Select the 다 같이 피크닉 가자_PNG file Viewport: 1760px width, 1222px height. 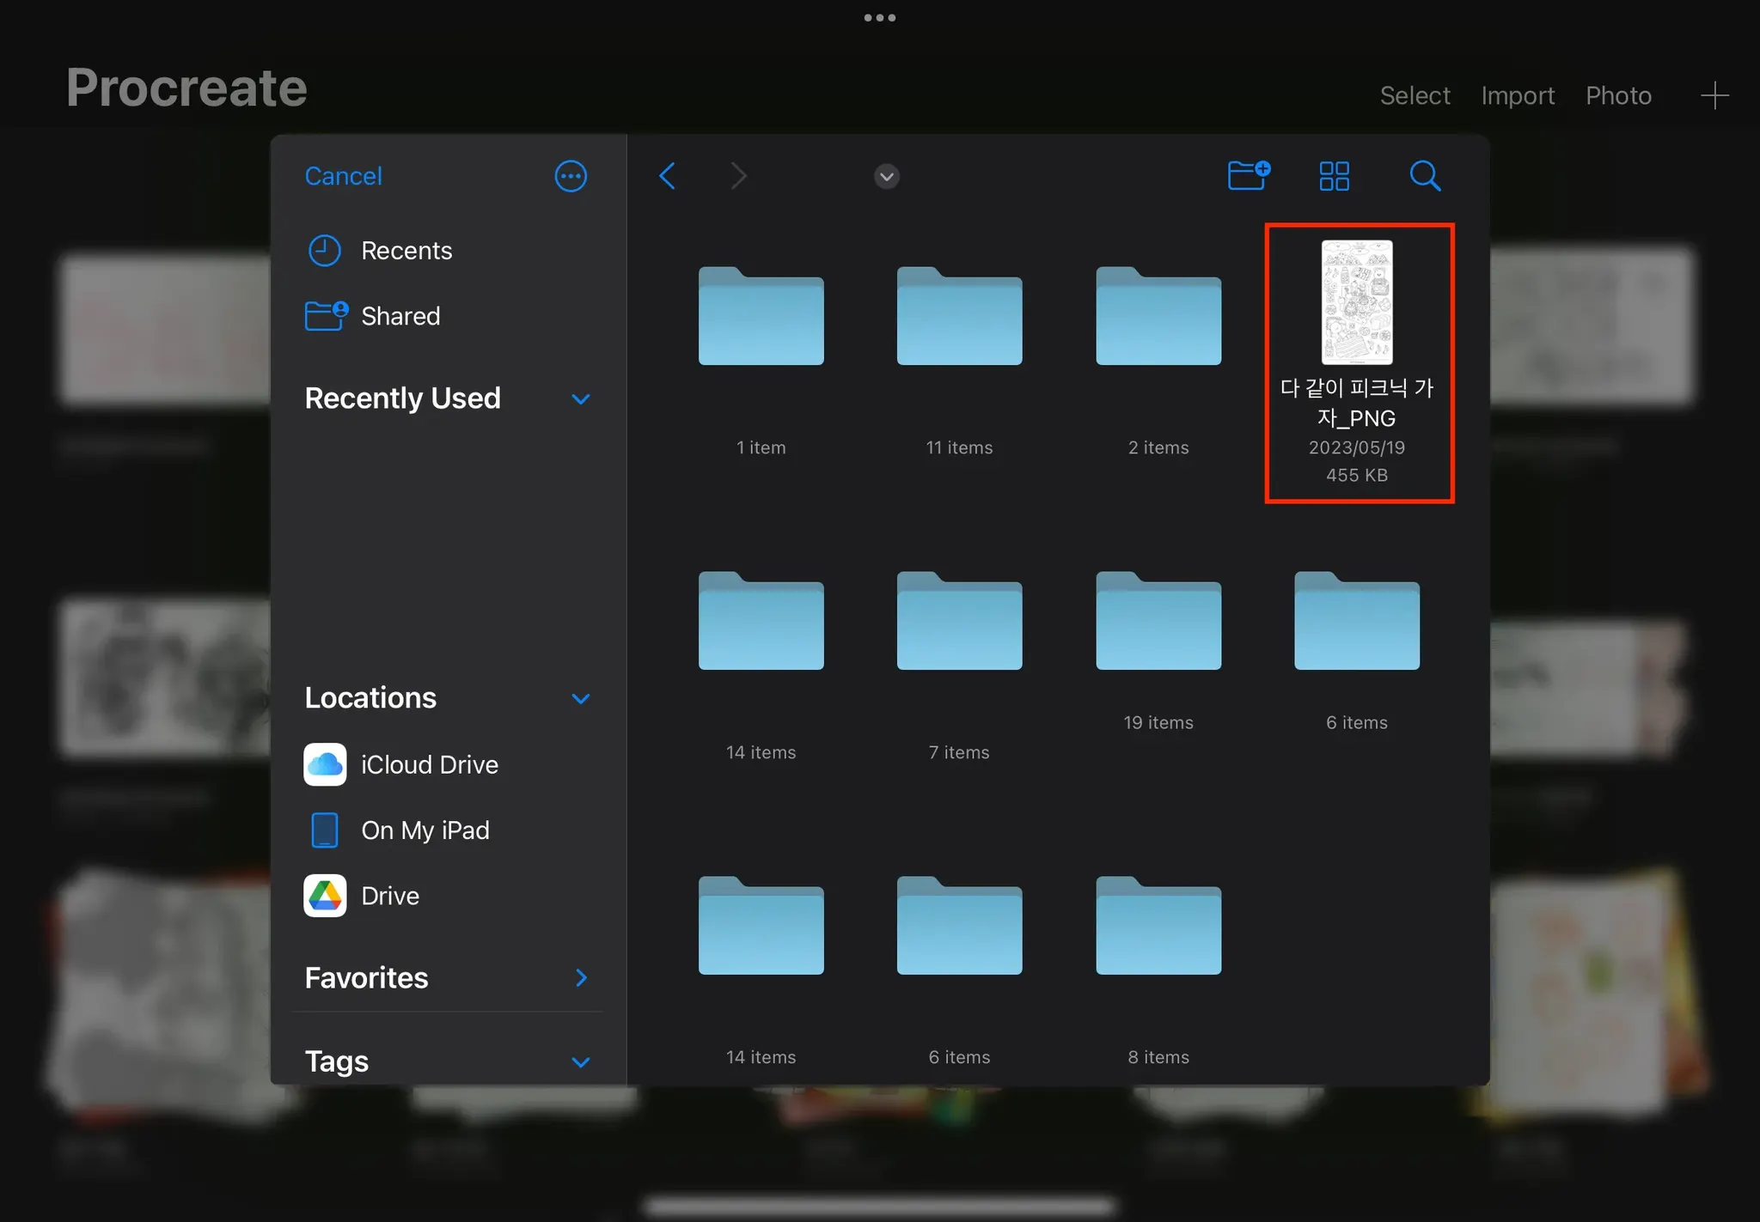click(1356, 303)
